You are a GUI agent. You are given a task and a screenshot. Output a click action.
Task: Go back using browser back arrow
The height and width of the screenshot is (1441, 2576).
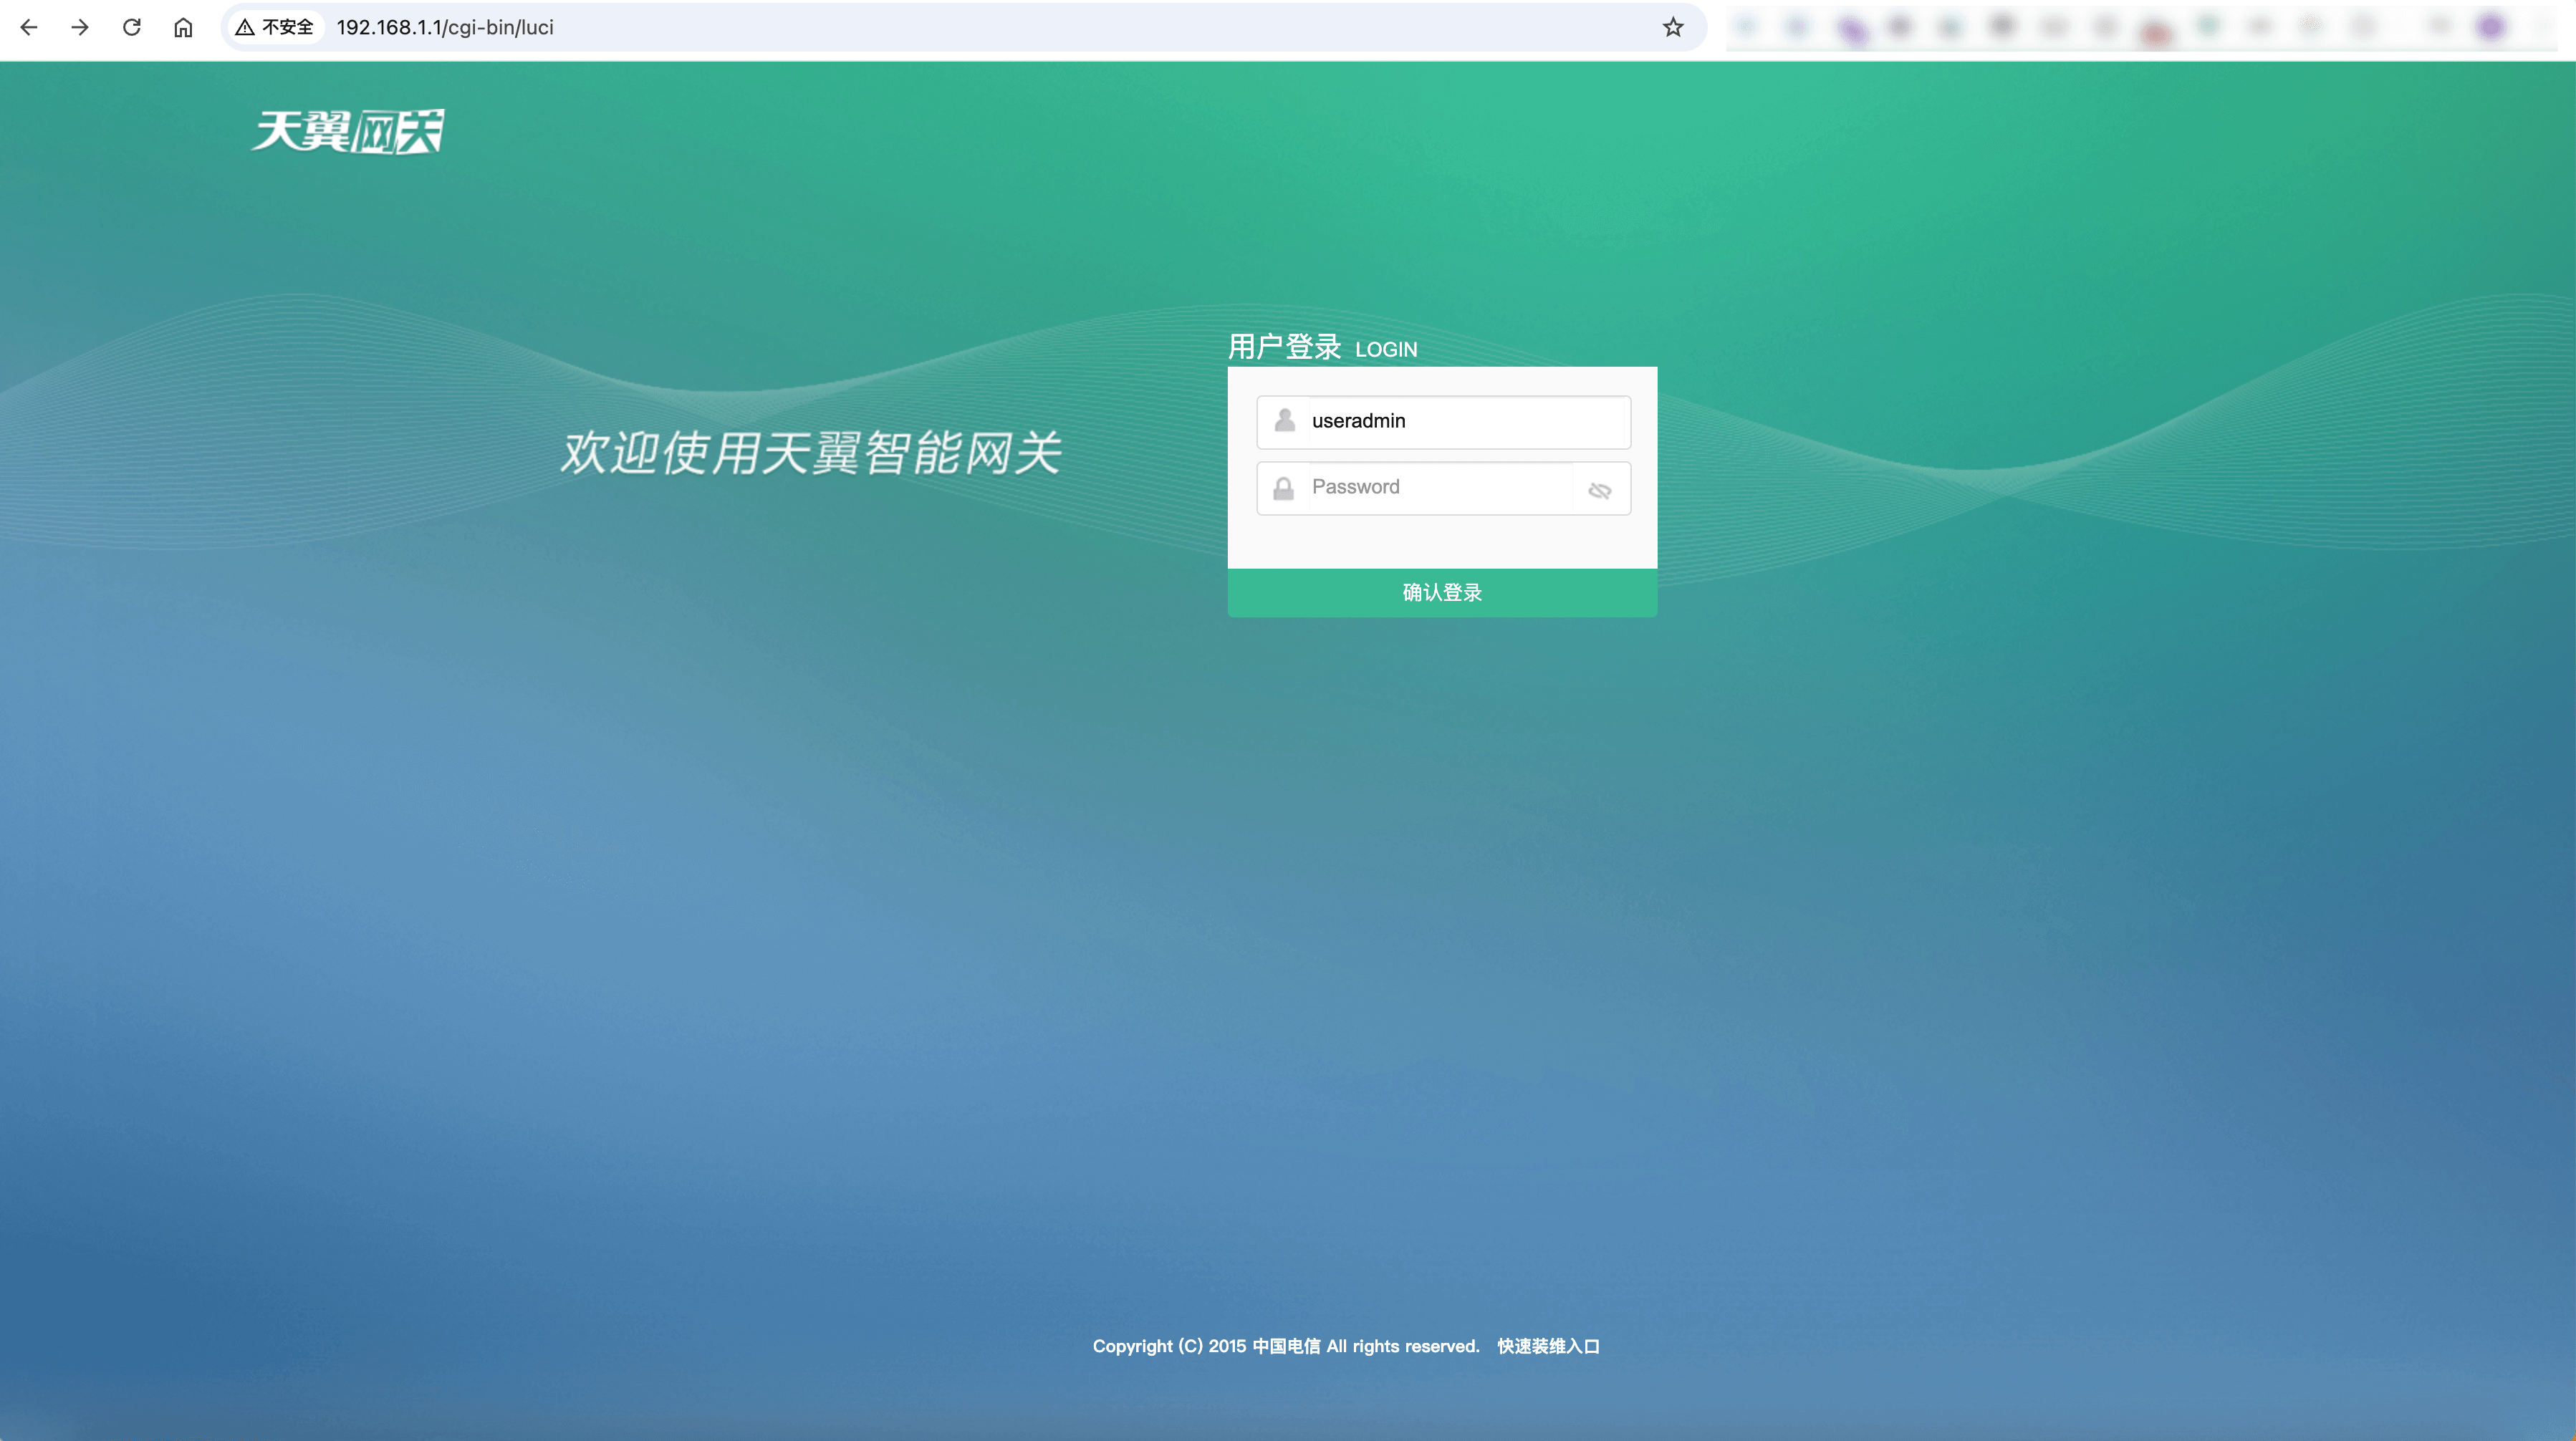point(29,27)
